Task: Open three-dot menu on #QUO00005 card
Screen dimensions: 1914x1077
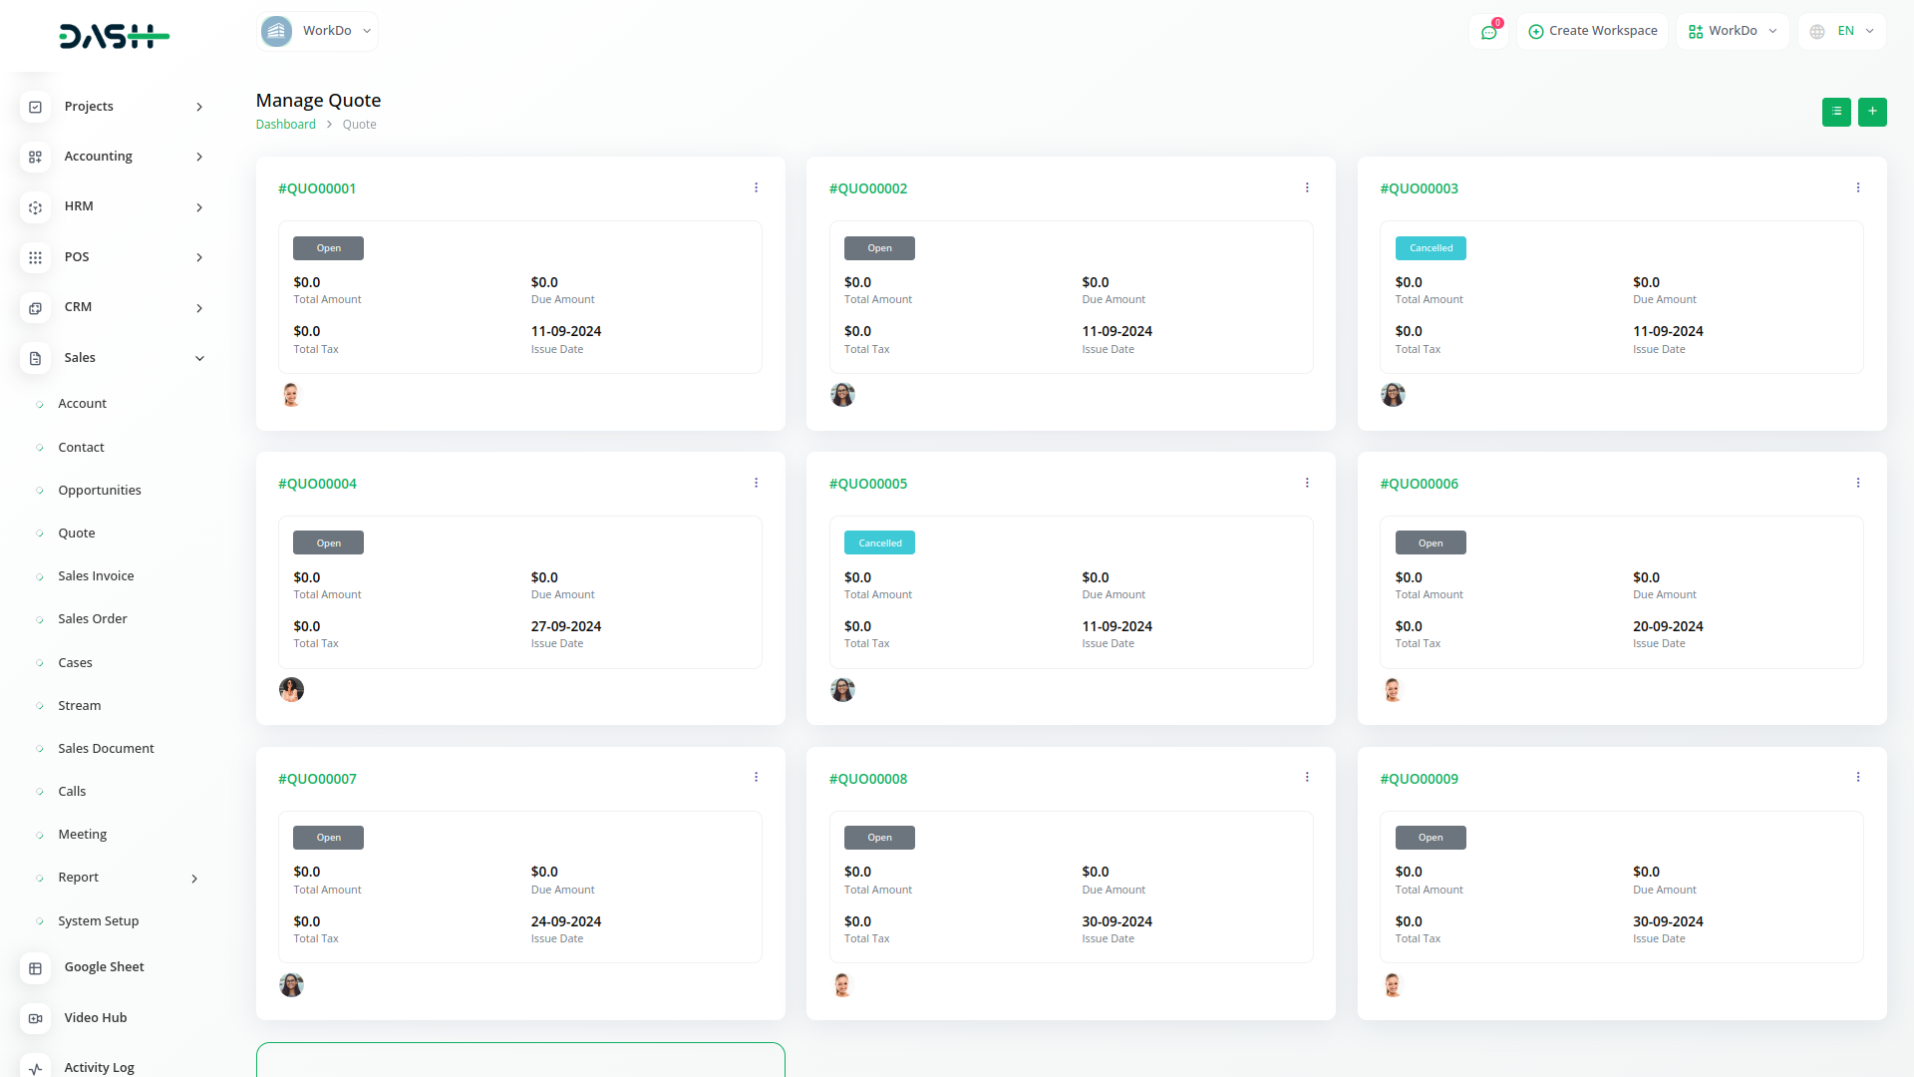Action: click(x=1307, y=483)
